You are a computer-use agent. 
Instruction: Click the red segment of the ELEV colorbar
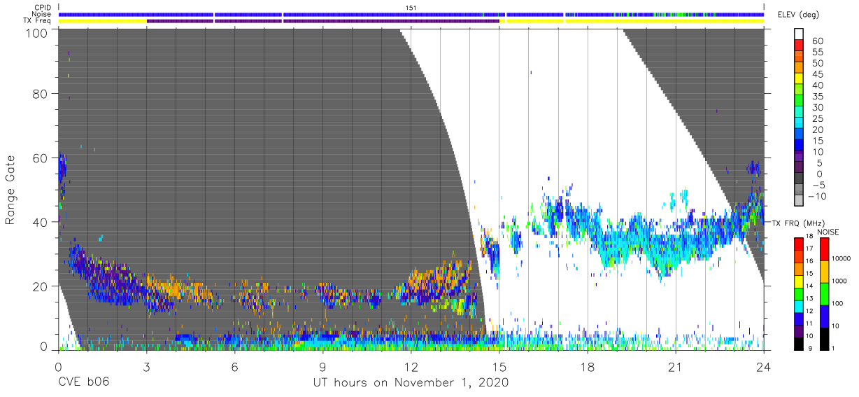(x=800, y=46)
